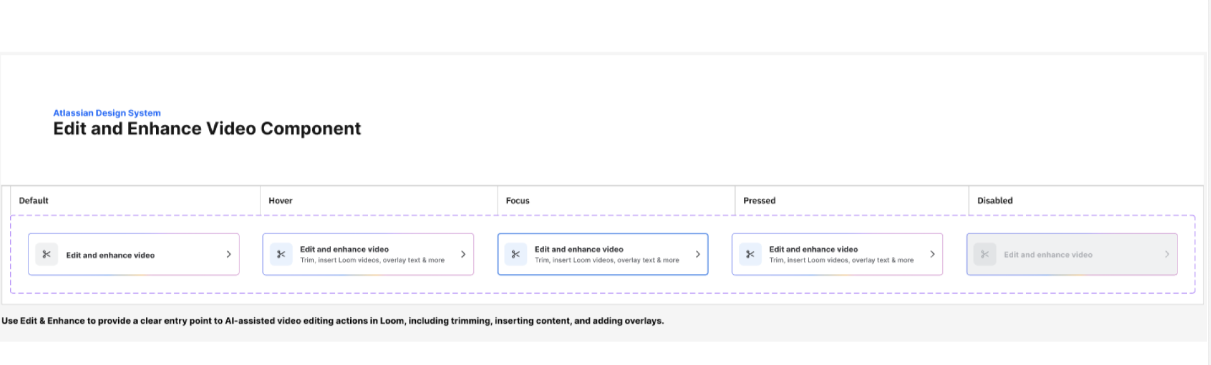Click the 'Trim, insert Loom videos' subtitle in Hover card
The width and height of the screenshot is (1211, 365).
(372, 260)
